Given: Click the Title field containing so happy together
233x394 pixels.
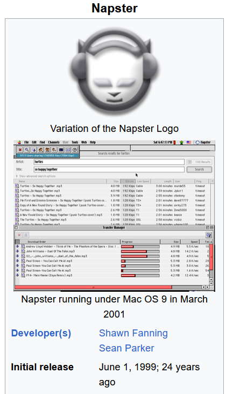Looking at the screenshot, I should [x=109, y=170].
